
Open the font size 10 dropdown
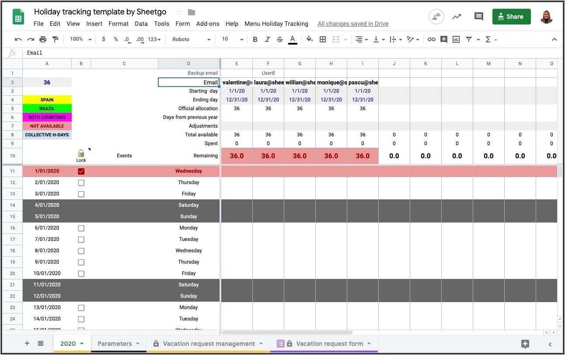click(232, 39)
